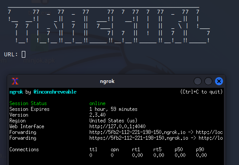Click '@inconshreveable' author name
This screenshot has width=239, height=165.
pyautogui.click(x=55, y=92)
